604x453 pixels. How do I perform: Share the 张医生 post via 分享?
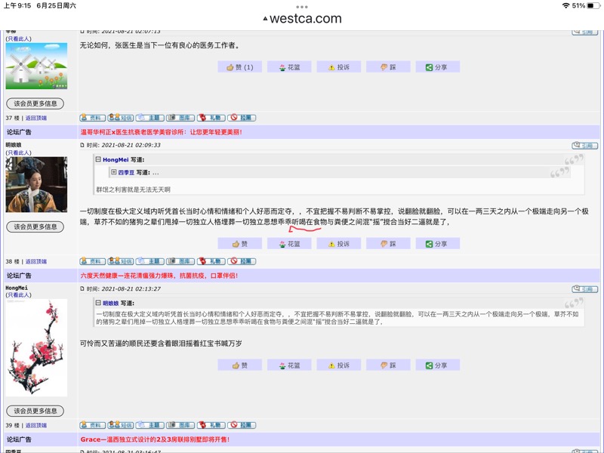(438, 67)
